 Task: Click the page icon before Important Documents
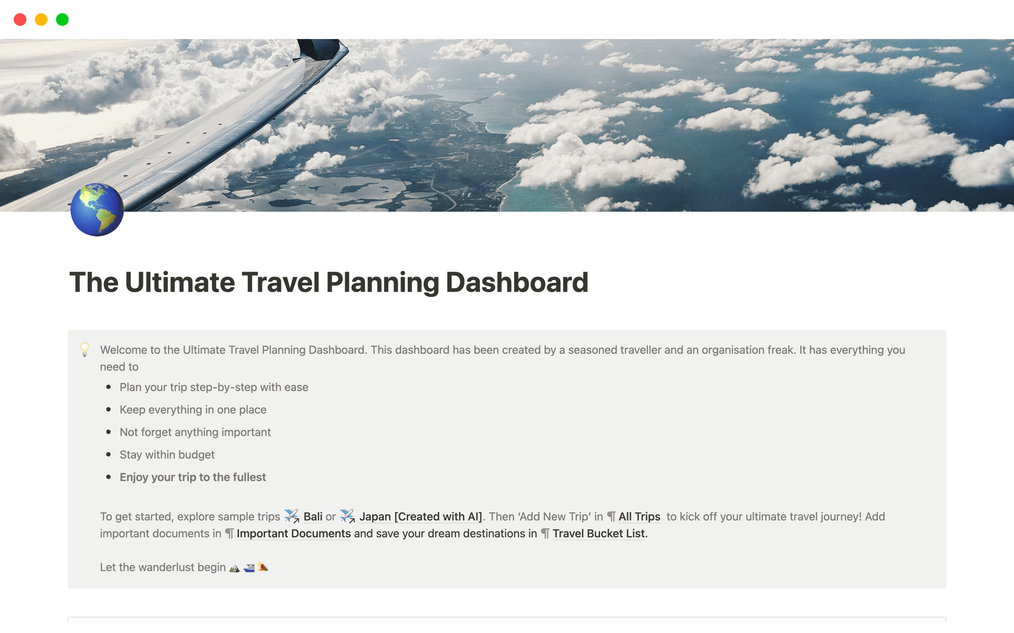[230, 534]
